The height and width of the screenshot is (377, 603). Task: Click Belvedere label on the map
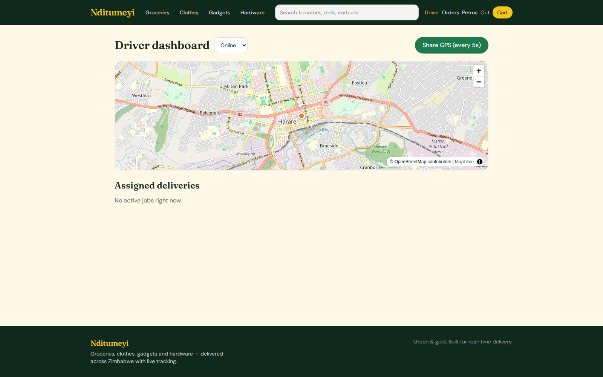point(210,113)
